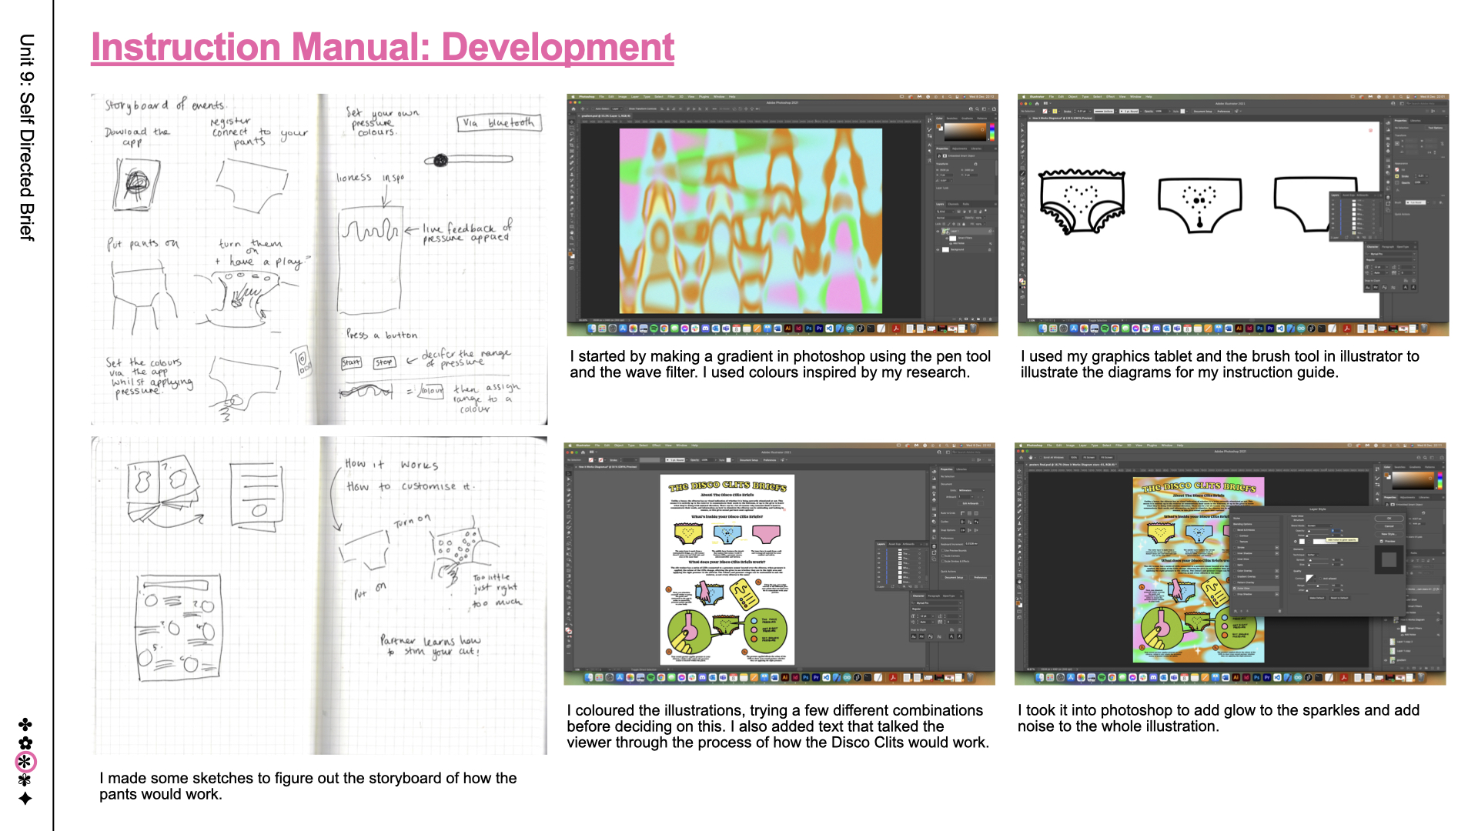Click Illustrator Ai dock icon in gradient screenshot
Screen dimensions: 1478x831
[788, 329]
